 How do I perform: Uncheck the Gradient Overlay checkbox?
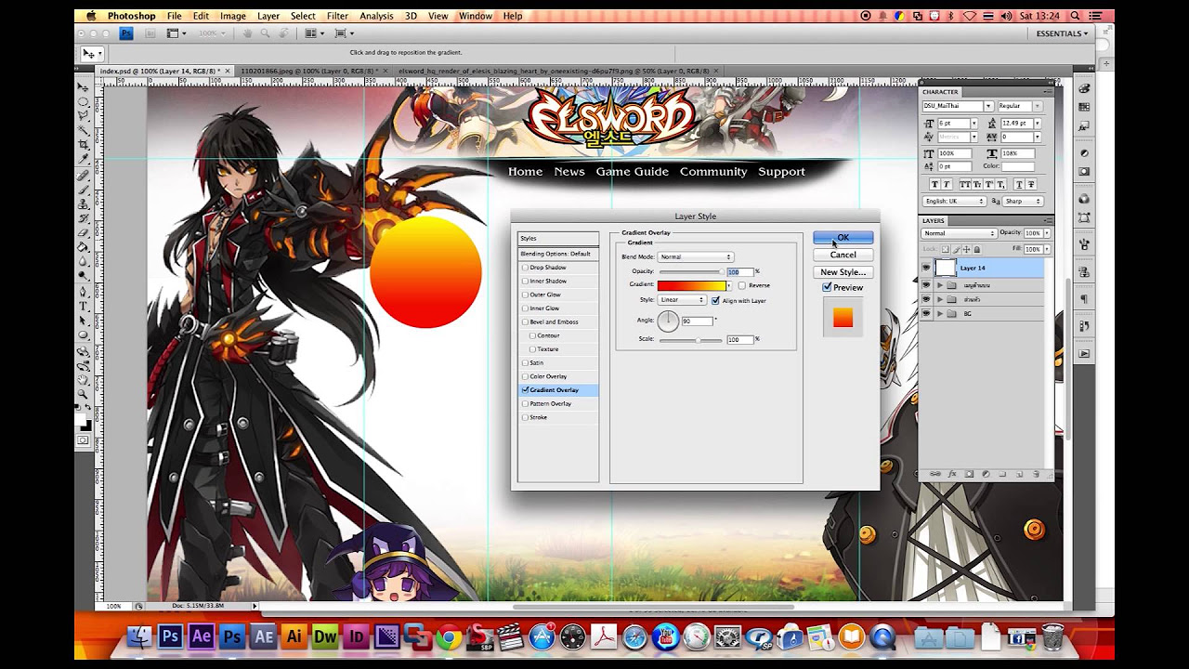coord(525,390)
